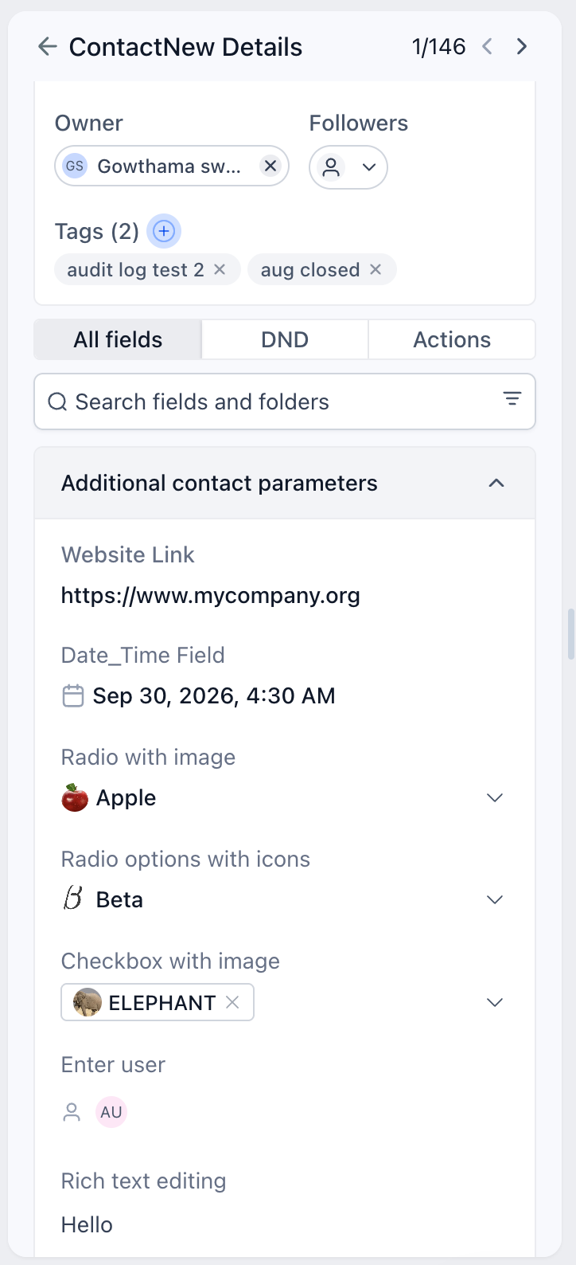The image size is (576, 1265).
Task: Collapse the Additional contact parameters section
Action: point(496,484)
